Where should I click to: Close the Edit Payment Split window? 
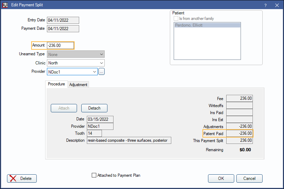point(277,5)
